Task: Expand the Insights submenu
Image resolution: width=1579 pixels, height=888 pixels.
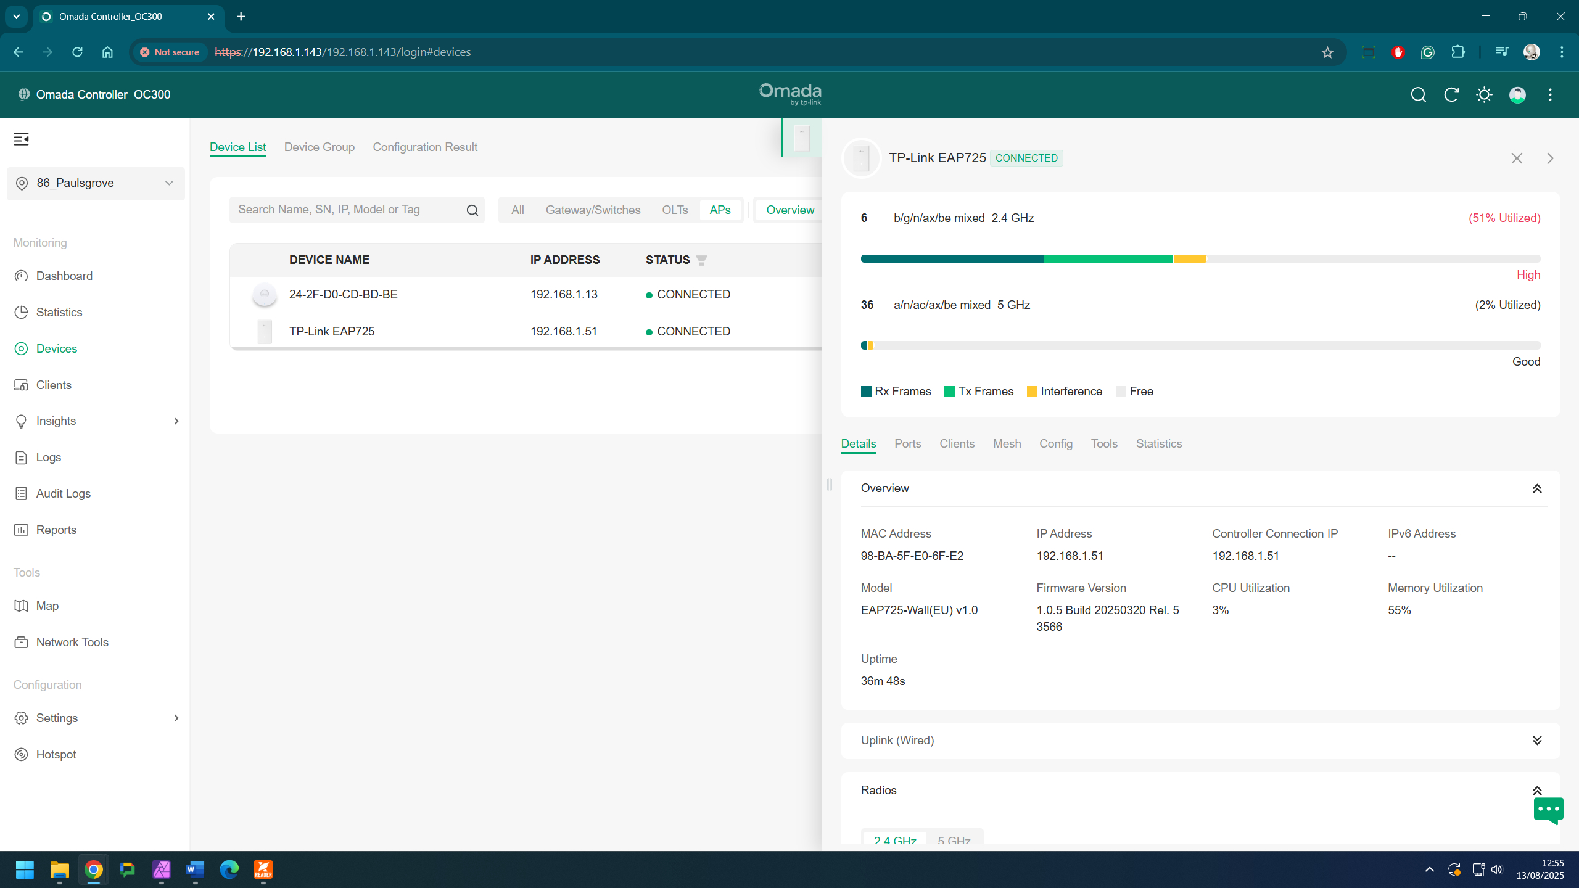Action: [x=176, y=421]
